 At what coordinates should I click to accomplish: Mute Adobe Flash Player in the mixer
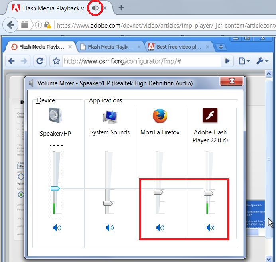210,228
